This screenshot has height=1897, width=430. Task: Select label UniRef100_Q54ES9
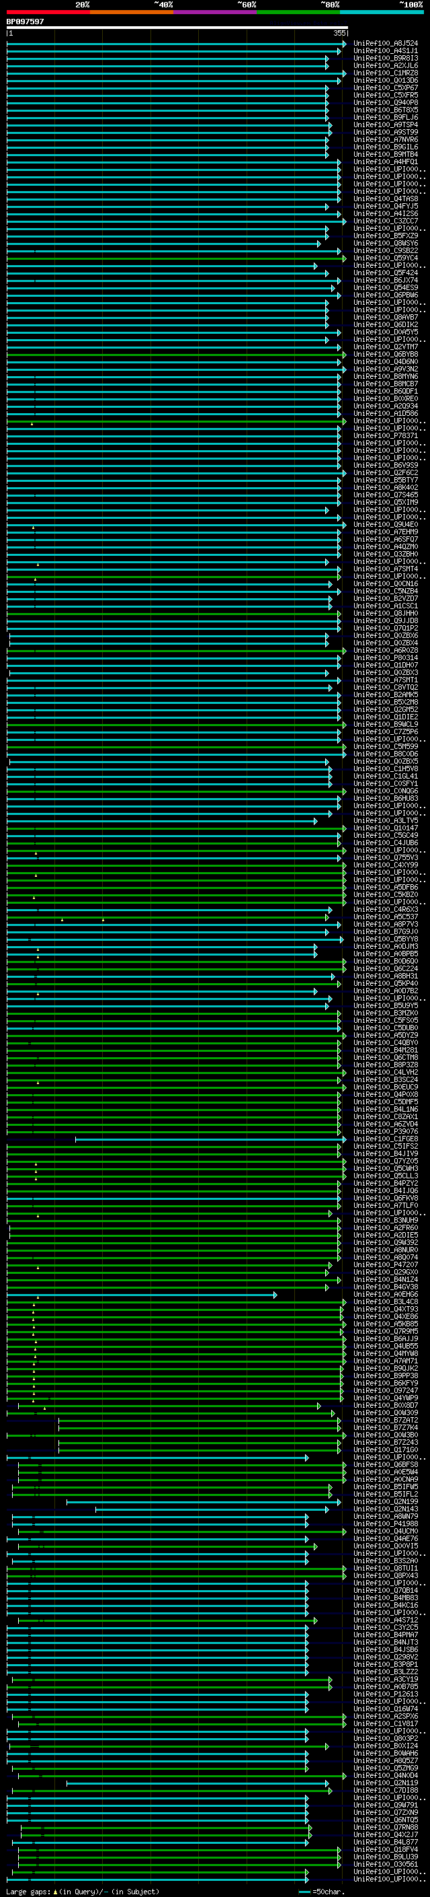386,287
